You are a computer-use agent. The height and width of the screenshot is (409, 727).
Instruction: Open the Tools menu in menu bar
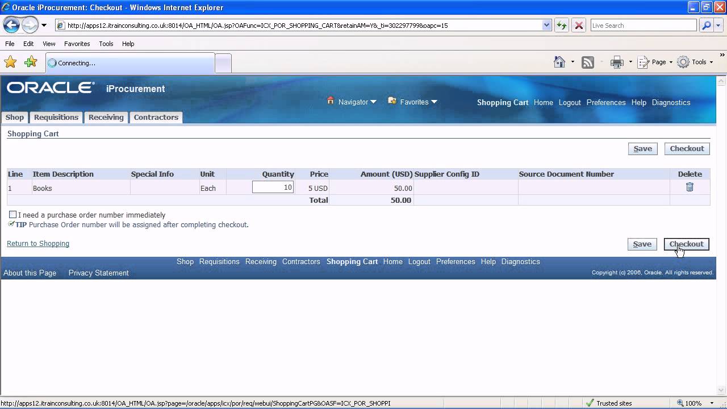click(106, 44)
